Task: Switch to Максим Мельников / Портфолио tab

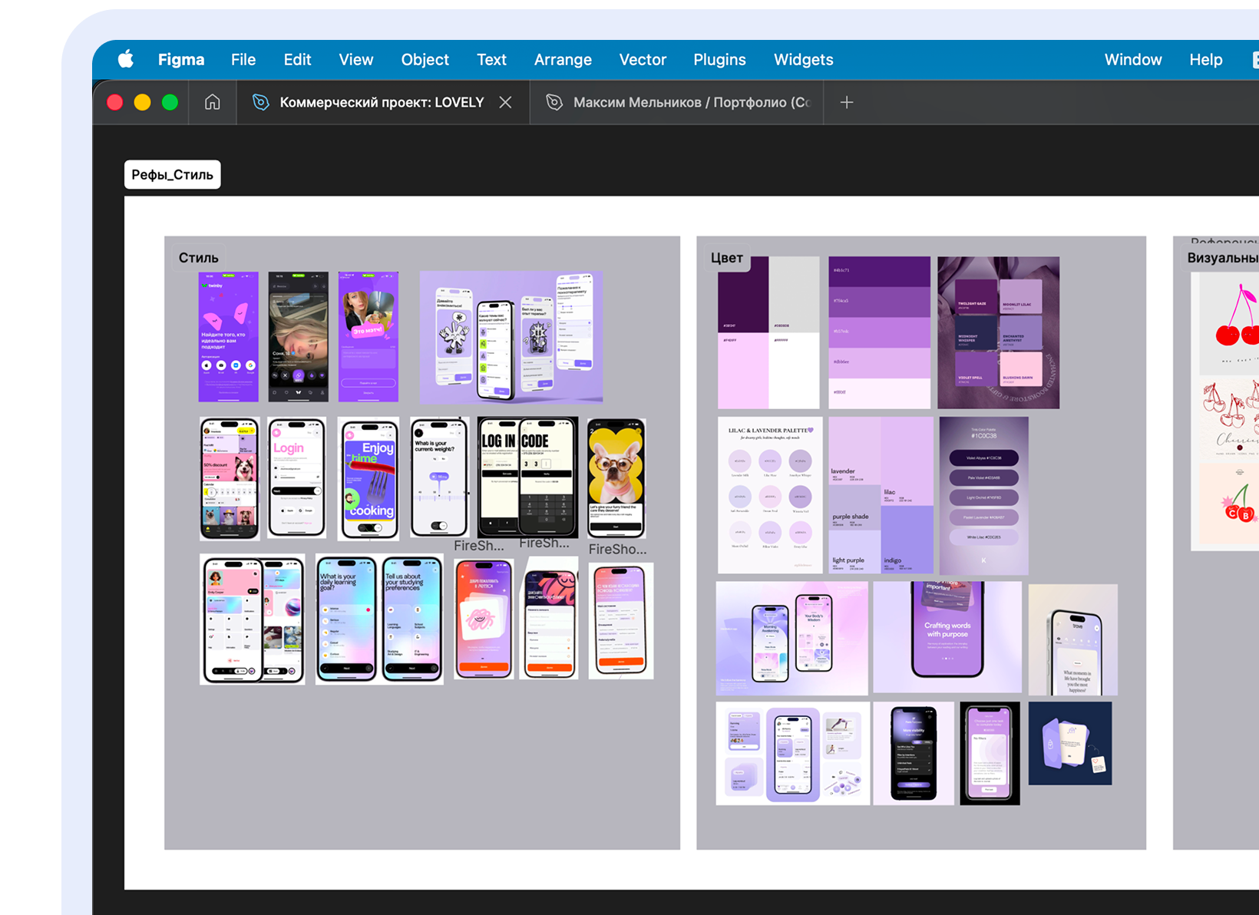Action: 691,102
